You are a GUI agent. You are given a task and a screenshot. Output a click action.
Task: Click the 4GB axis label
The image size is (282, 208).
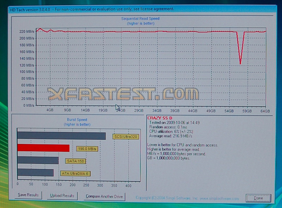click(x=50, y=110)
